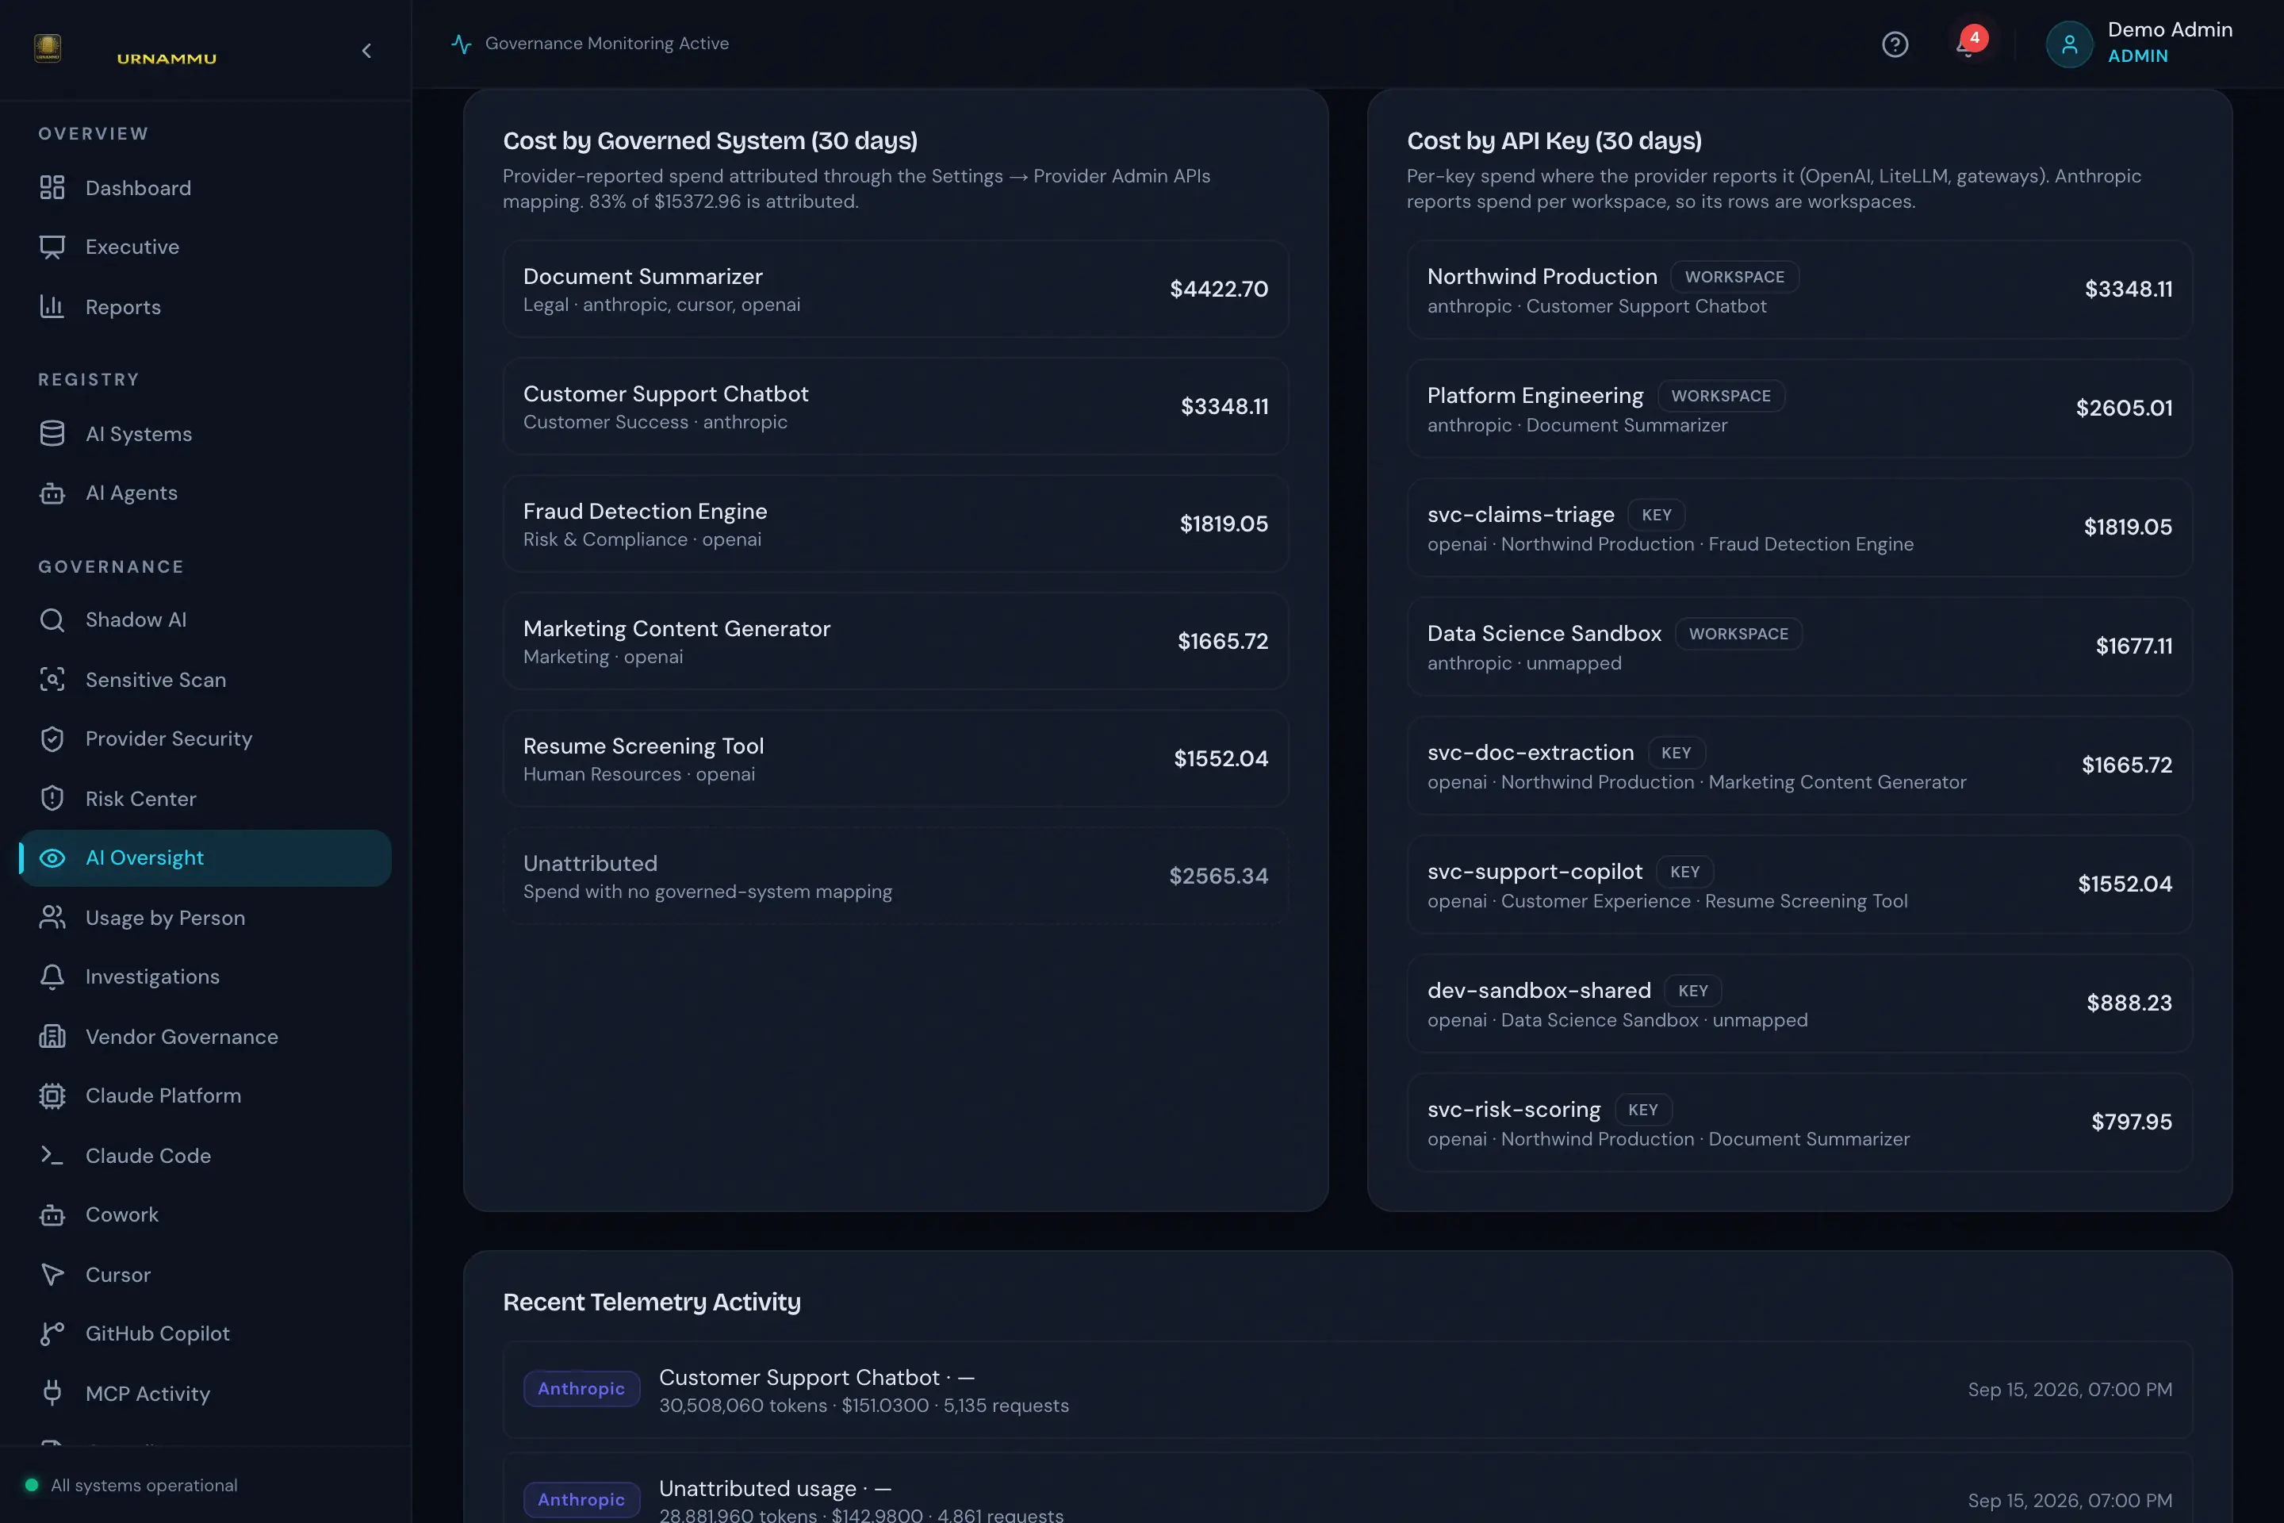This screenshot has height=1523, width=2284.
Task: Click the Claude Code terminal icon
Action: tap(52, 1156)
